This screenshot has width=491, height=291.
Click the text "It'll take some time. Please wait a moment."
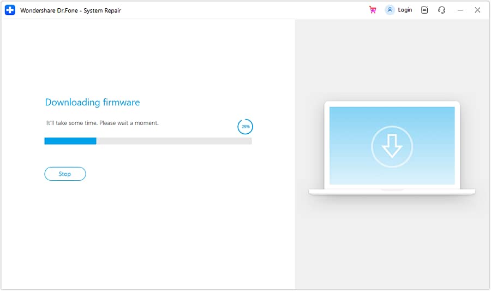(x=103, y=123)
